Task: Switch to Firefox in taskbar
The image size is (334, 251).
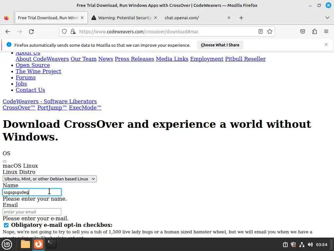Action: click(38, 244)
